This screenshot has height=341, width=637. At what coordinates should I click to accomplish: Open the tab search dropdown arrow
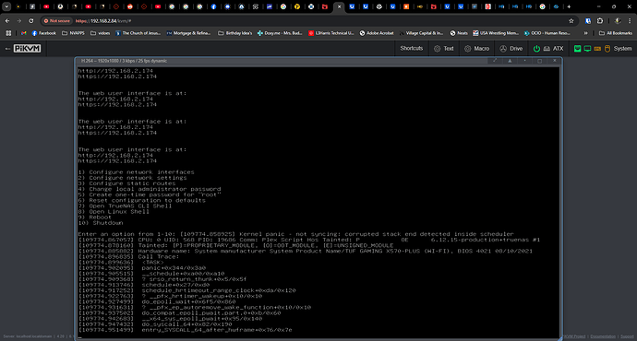click(x=6, y=6)
